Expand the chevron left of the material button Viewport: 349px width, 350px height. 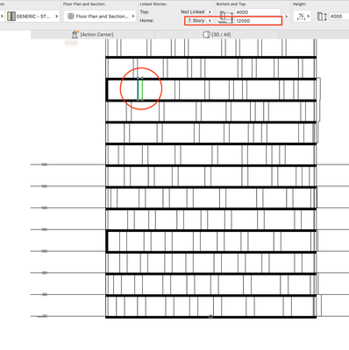pos(2,17)
